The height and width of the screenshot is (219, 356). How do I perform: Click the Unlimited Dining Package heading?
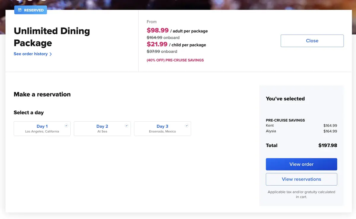(x=52, y=37)
